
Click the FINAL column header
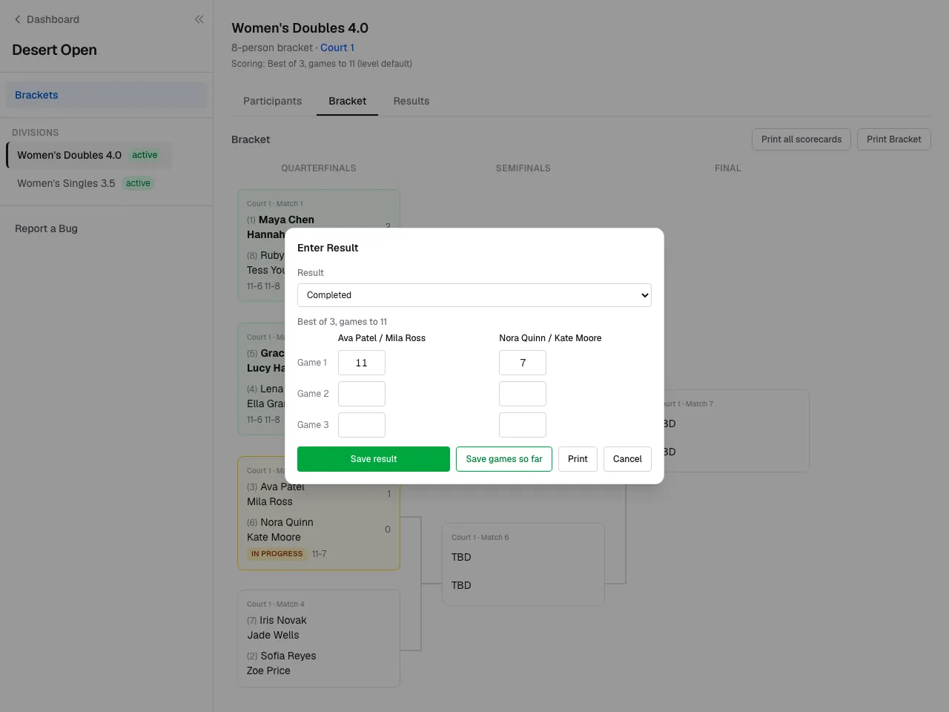pyautogui.click(x=728, y=168)
